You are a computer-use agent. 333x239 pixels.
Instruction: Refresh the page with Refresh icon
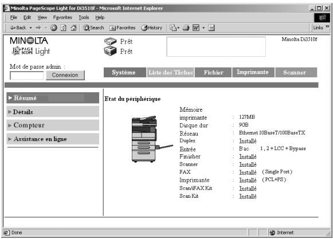click(64, 28)
